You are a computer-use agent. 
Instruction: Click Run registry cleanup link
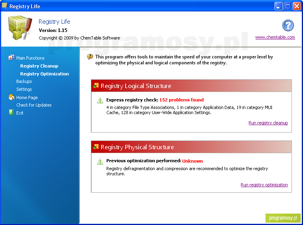(268, 123)
